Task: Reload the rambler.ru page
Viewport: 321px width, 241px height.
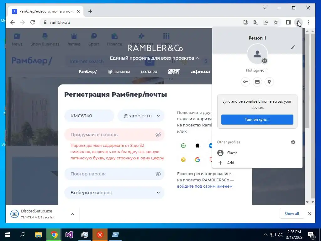Action: [x=33, y=22]
